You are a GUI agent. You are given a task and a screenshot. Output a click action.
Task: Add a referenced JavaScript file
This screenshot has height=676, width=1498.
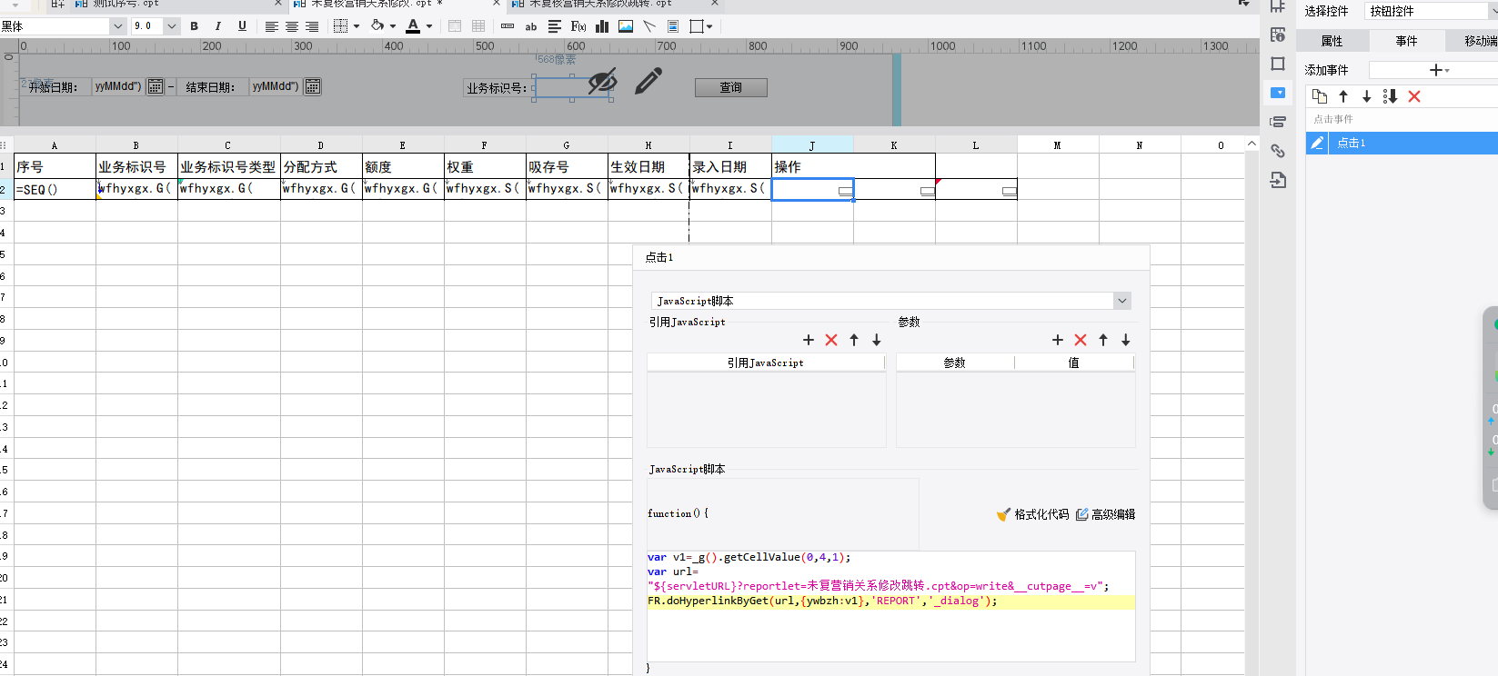(x=809, y=340)
